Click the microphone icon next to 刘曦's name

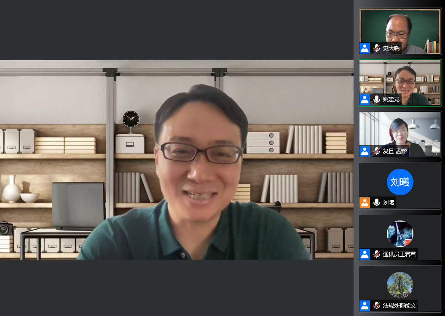click(x=377, y=202)
